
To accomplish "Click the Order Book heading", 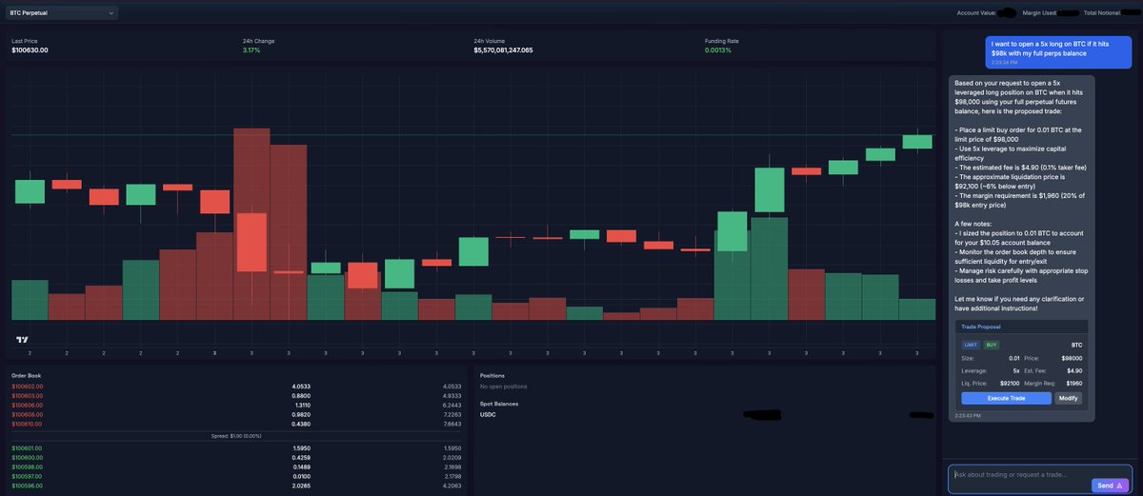I will (x=27, y=375).
